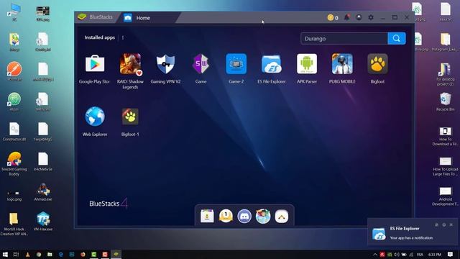The height and width of the screenshot is (259, 460).
Task: Open the Web Explorer app
Action: [95, 117]
